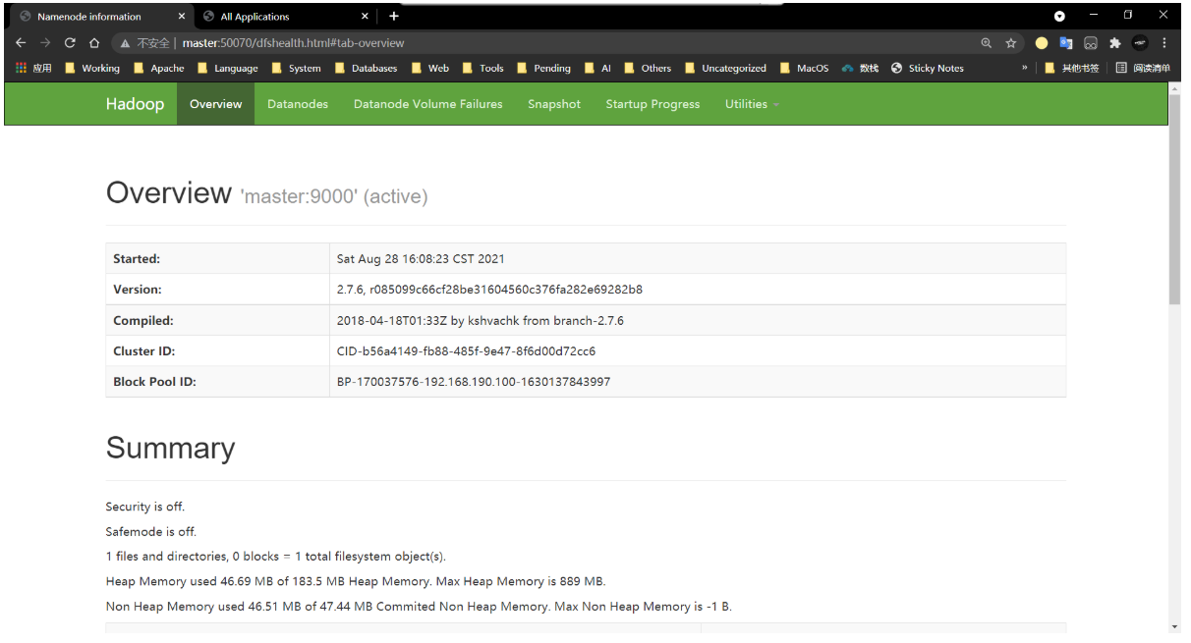Screen dimensions: 1191x643
Task: Open the 阅读清单 reading list
Action: point(1144,68)
